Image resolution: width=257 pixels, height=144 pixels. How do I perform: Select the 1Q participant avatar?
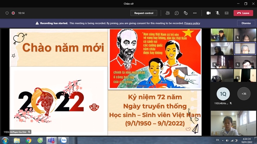coord(223,94)
